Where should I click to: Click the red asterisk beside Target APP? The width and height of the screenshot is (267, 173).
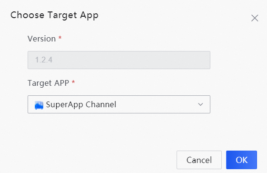pos(73,82)
